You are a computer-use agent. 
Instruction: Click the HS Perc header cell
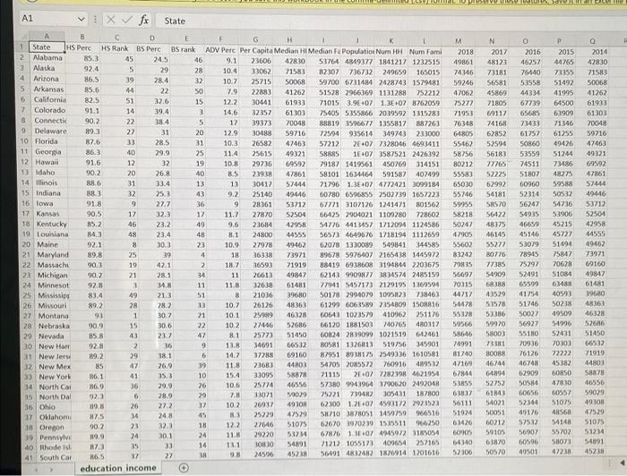coord(82,47)
